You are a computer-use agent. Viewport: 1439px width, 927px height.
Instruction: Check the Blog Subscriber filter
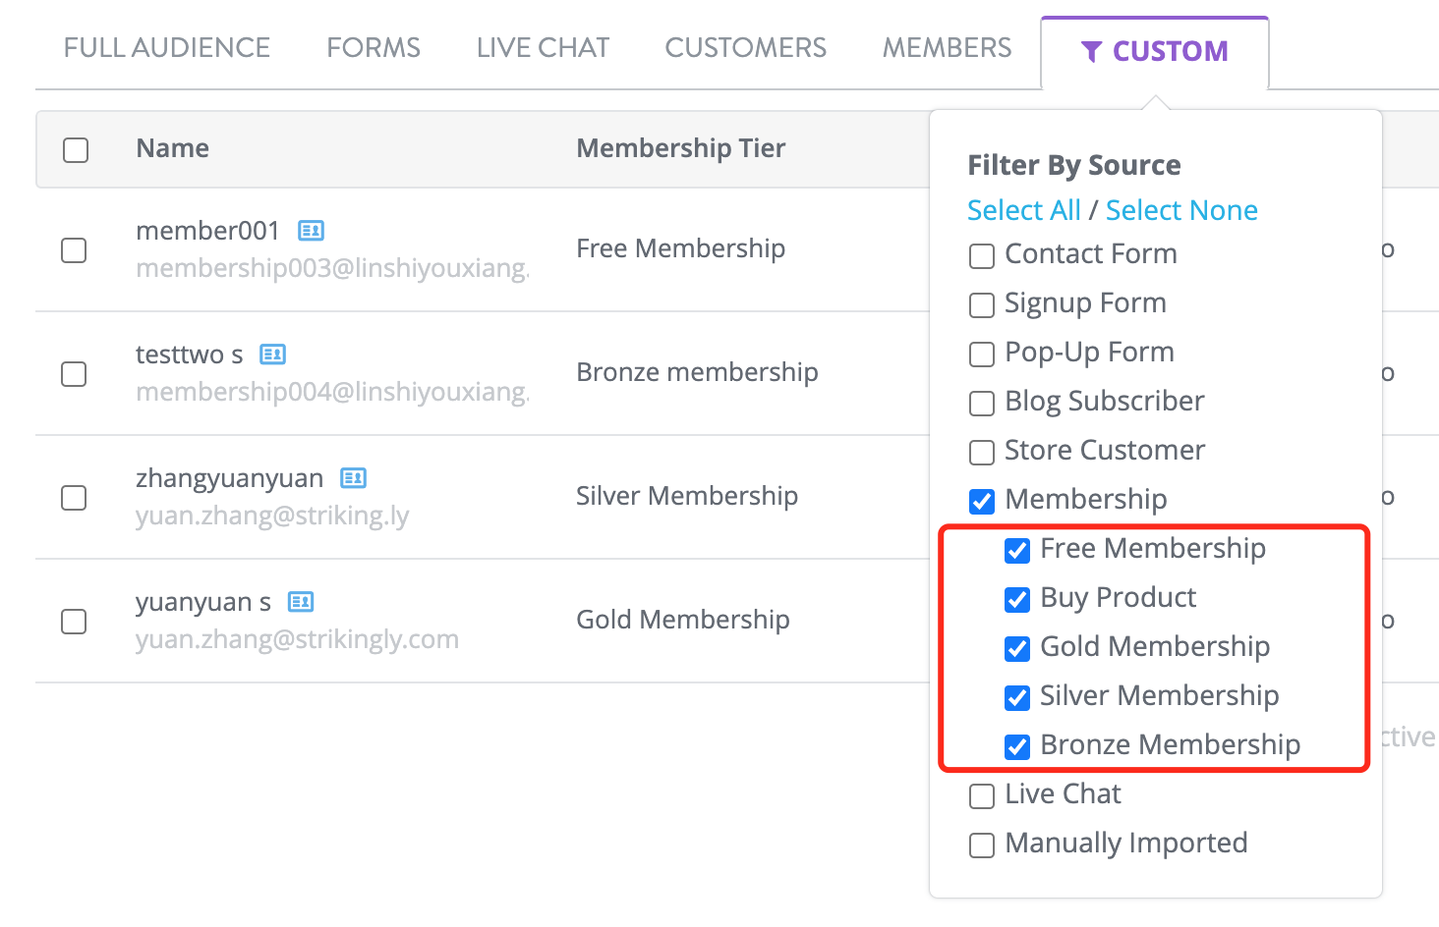[x=981, y=403]
